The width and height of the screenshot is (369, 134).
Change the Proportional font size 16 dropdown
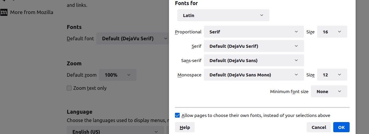(x=332, y=32)
